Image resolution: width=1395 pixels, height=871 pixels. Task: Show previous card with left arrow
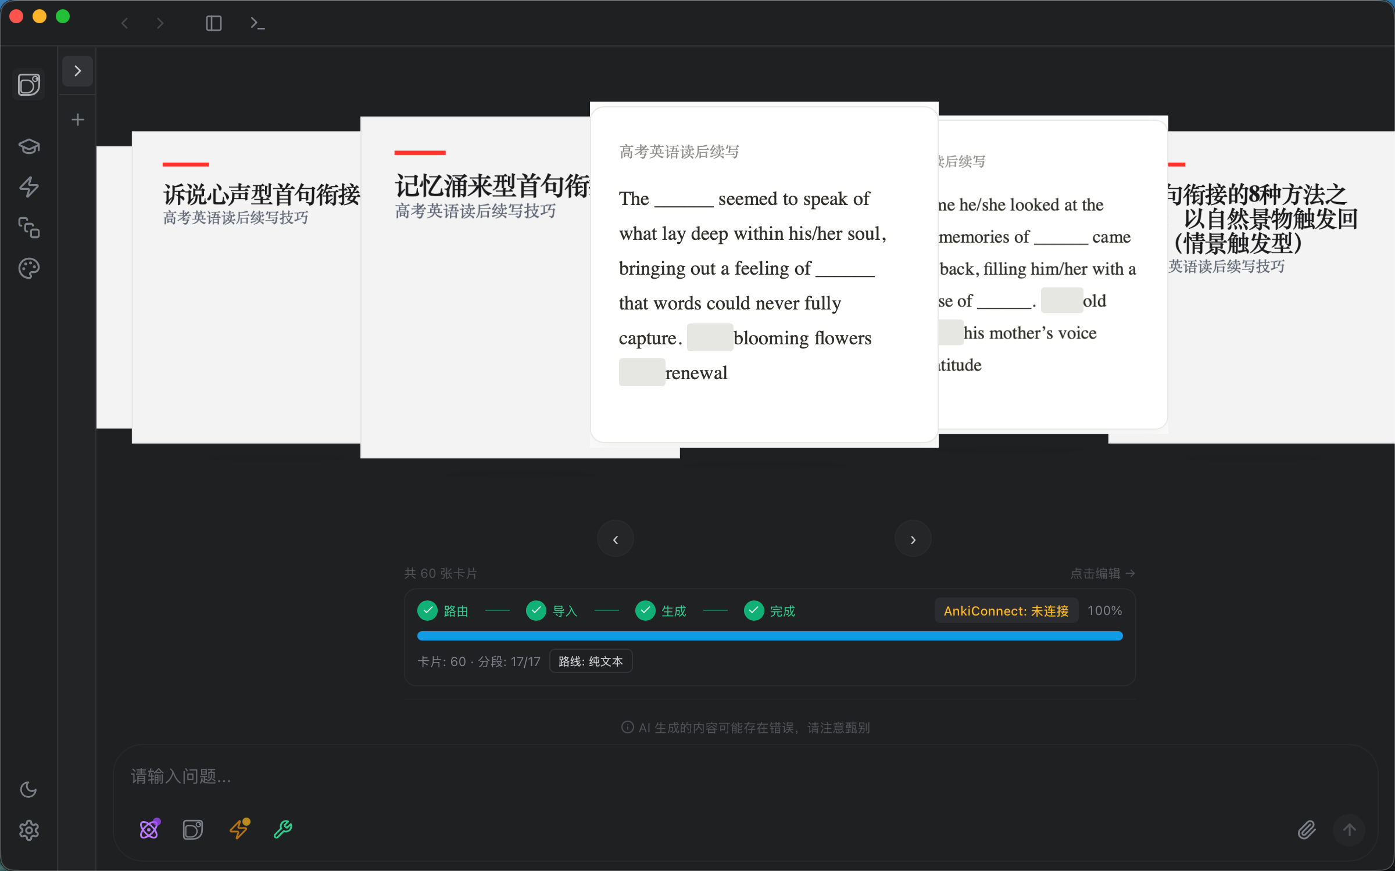(616, 539)
